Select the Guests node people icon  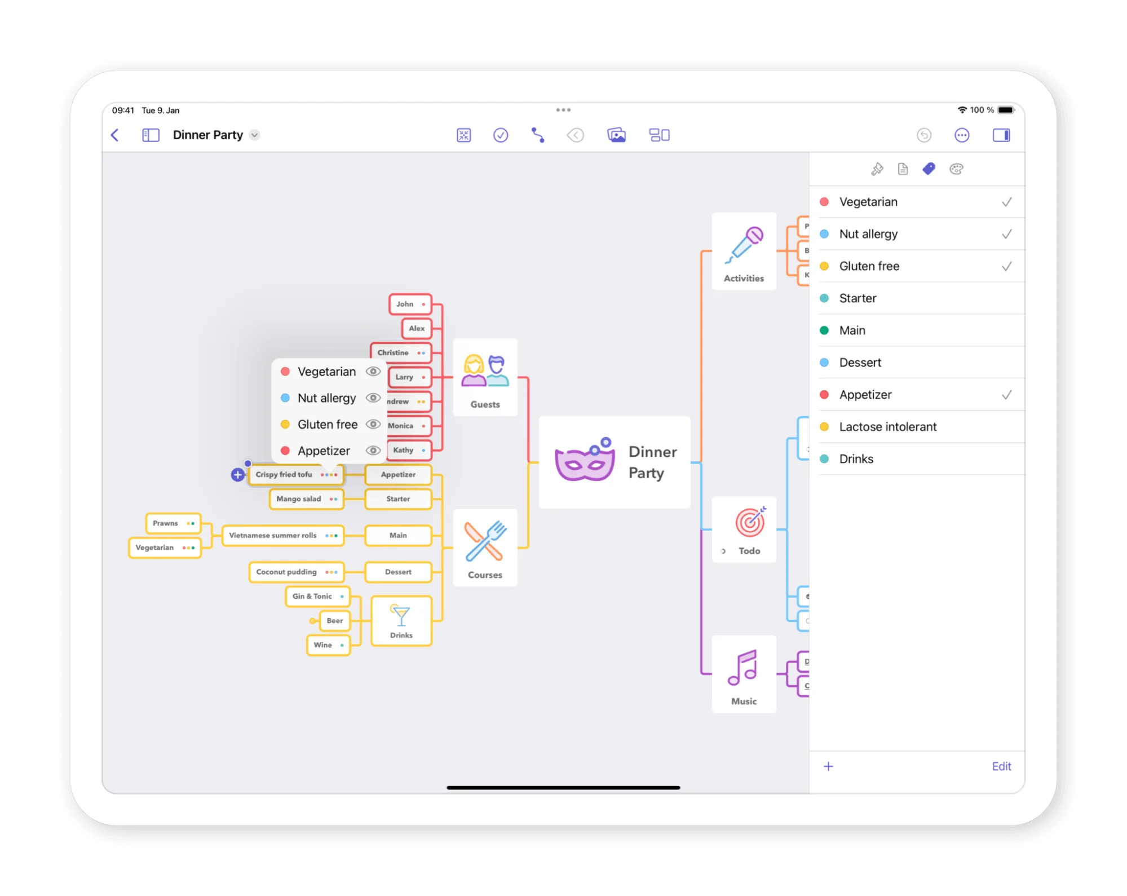pyautogui.click(x=485, y=370)
